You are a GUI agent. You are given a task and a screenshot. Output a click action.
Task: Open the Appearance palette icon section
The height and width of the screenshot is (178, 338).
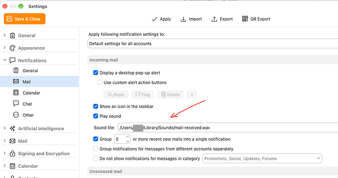13,48
